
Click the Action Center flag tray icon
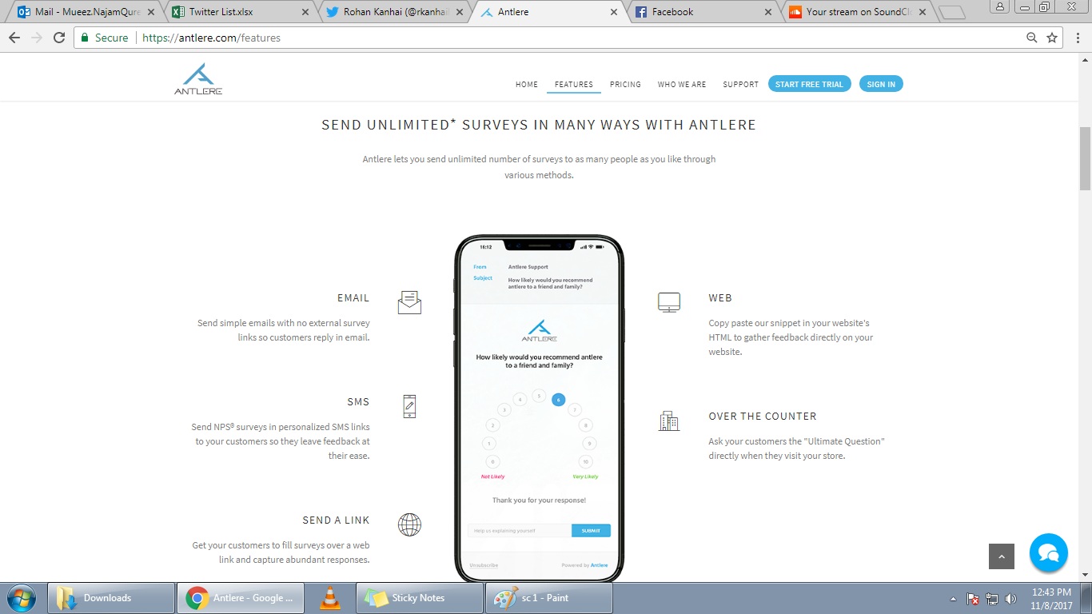[973, 599]
